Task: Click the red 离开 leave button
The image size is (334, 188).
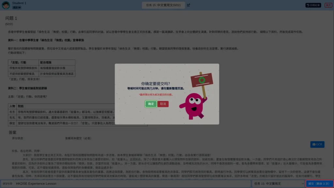Action: tap(328, 5)
